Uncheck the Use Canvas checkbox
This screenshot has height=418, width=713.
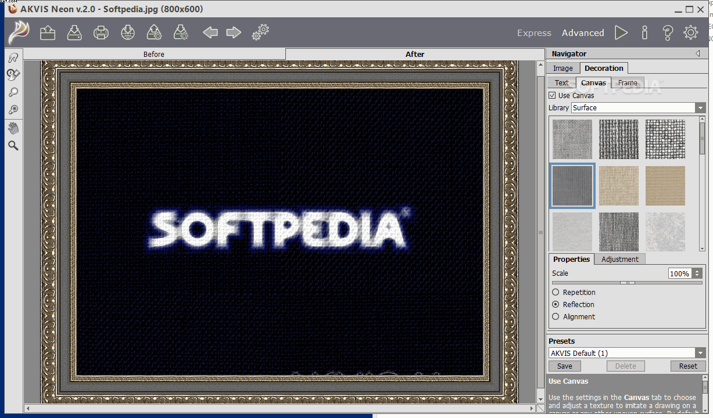[552, 95]
